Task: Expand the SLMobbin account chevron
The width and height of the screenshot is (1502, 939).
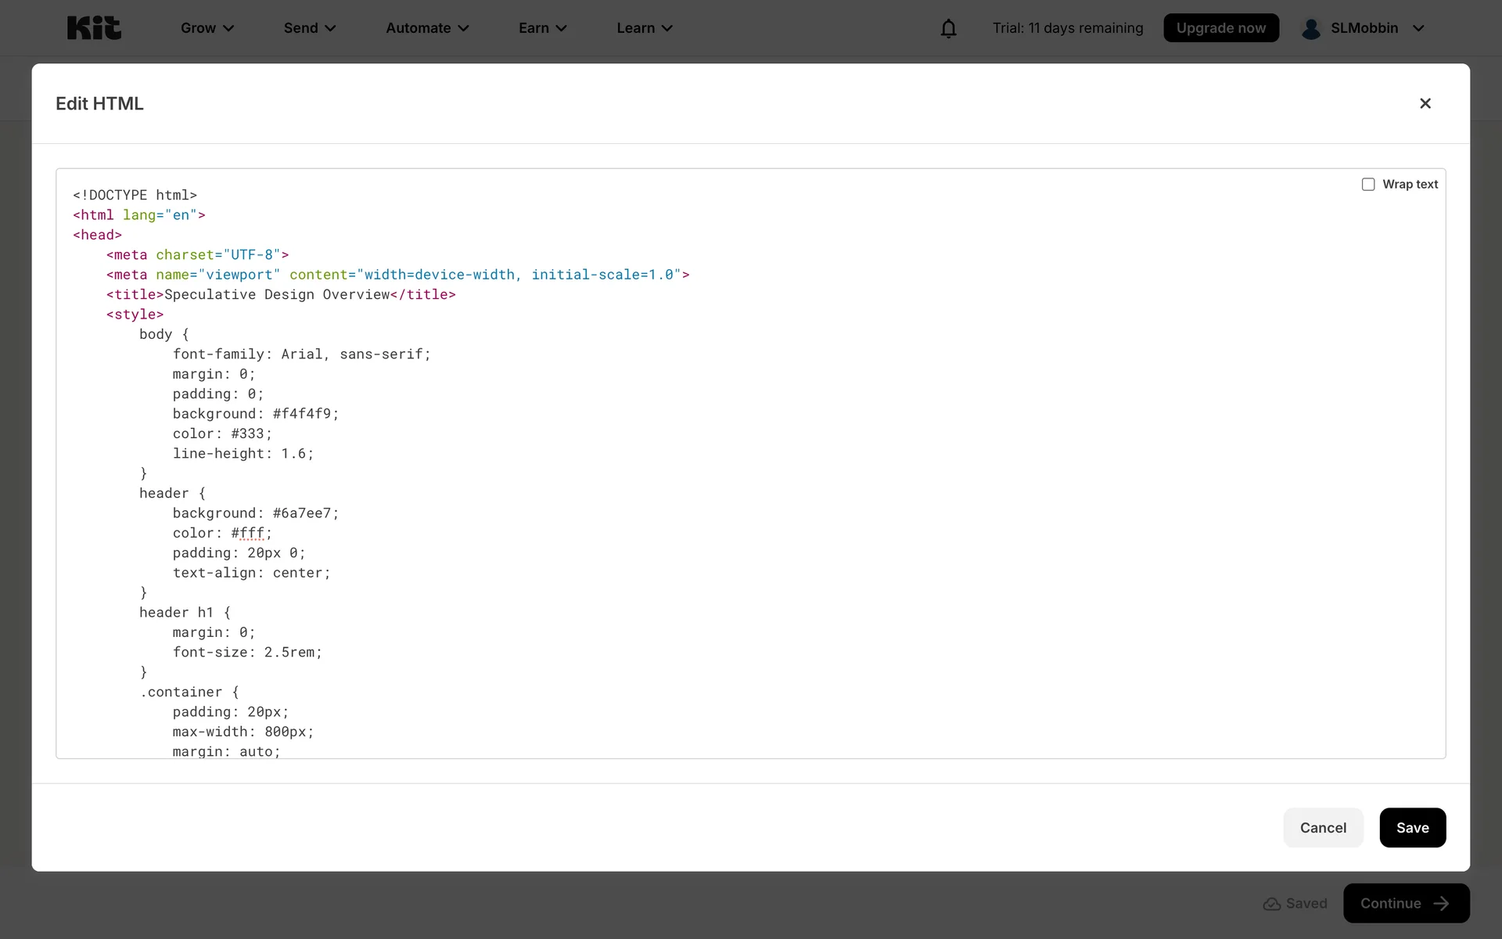Action: click(x=1418, y=28)
